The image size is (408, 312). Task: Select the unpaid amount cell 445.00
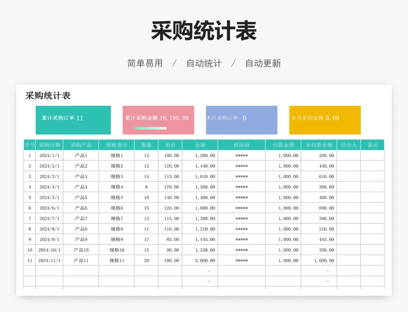tap(319, 239)
